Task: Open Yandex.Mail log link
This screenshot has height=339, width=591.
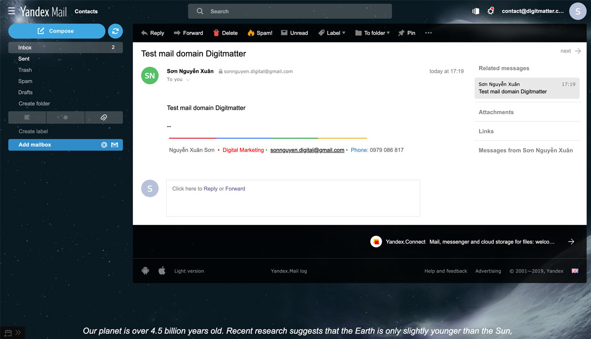Action: point(289,271)
